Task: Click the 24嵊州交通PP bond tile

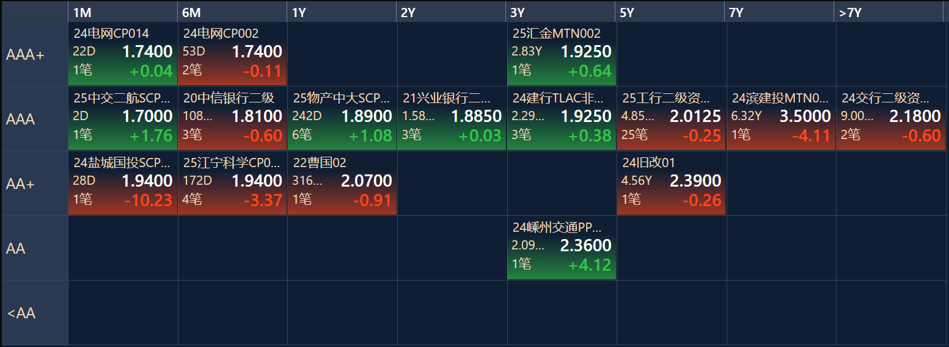Action: tap(562, 248)
